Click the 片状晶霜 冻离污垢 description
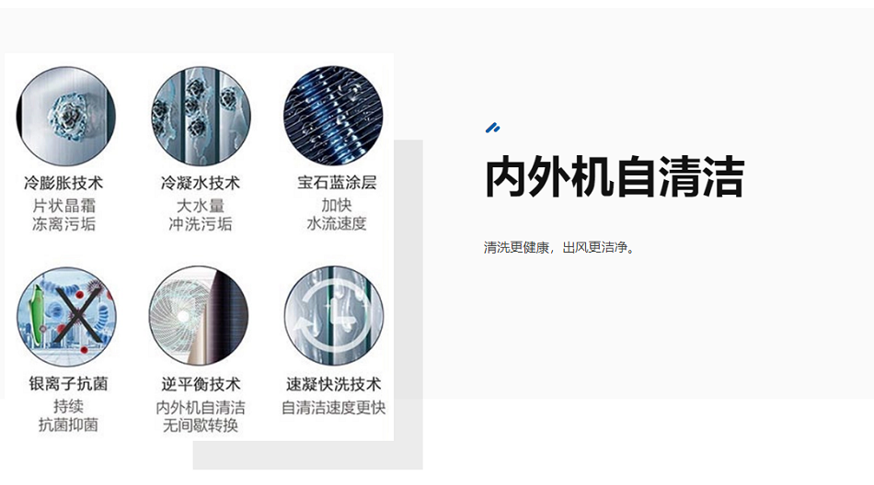874x485 pixels. (63, 214)
